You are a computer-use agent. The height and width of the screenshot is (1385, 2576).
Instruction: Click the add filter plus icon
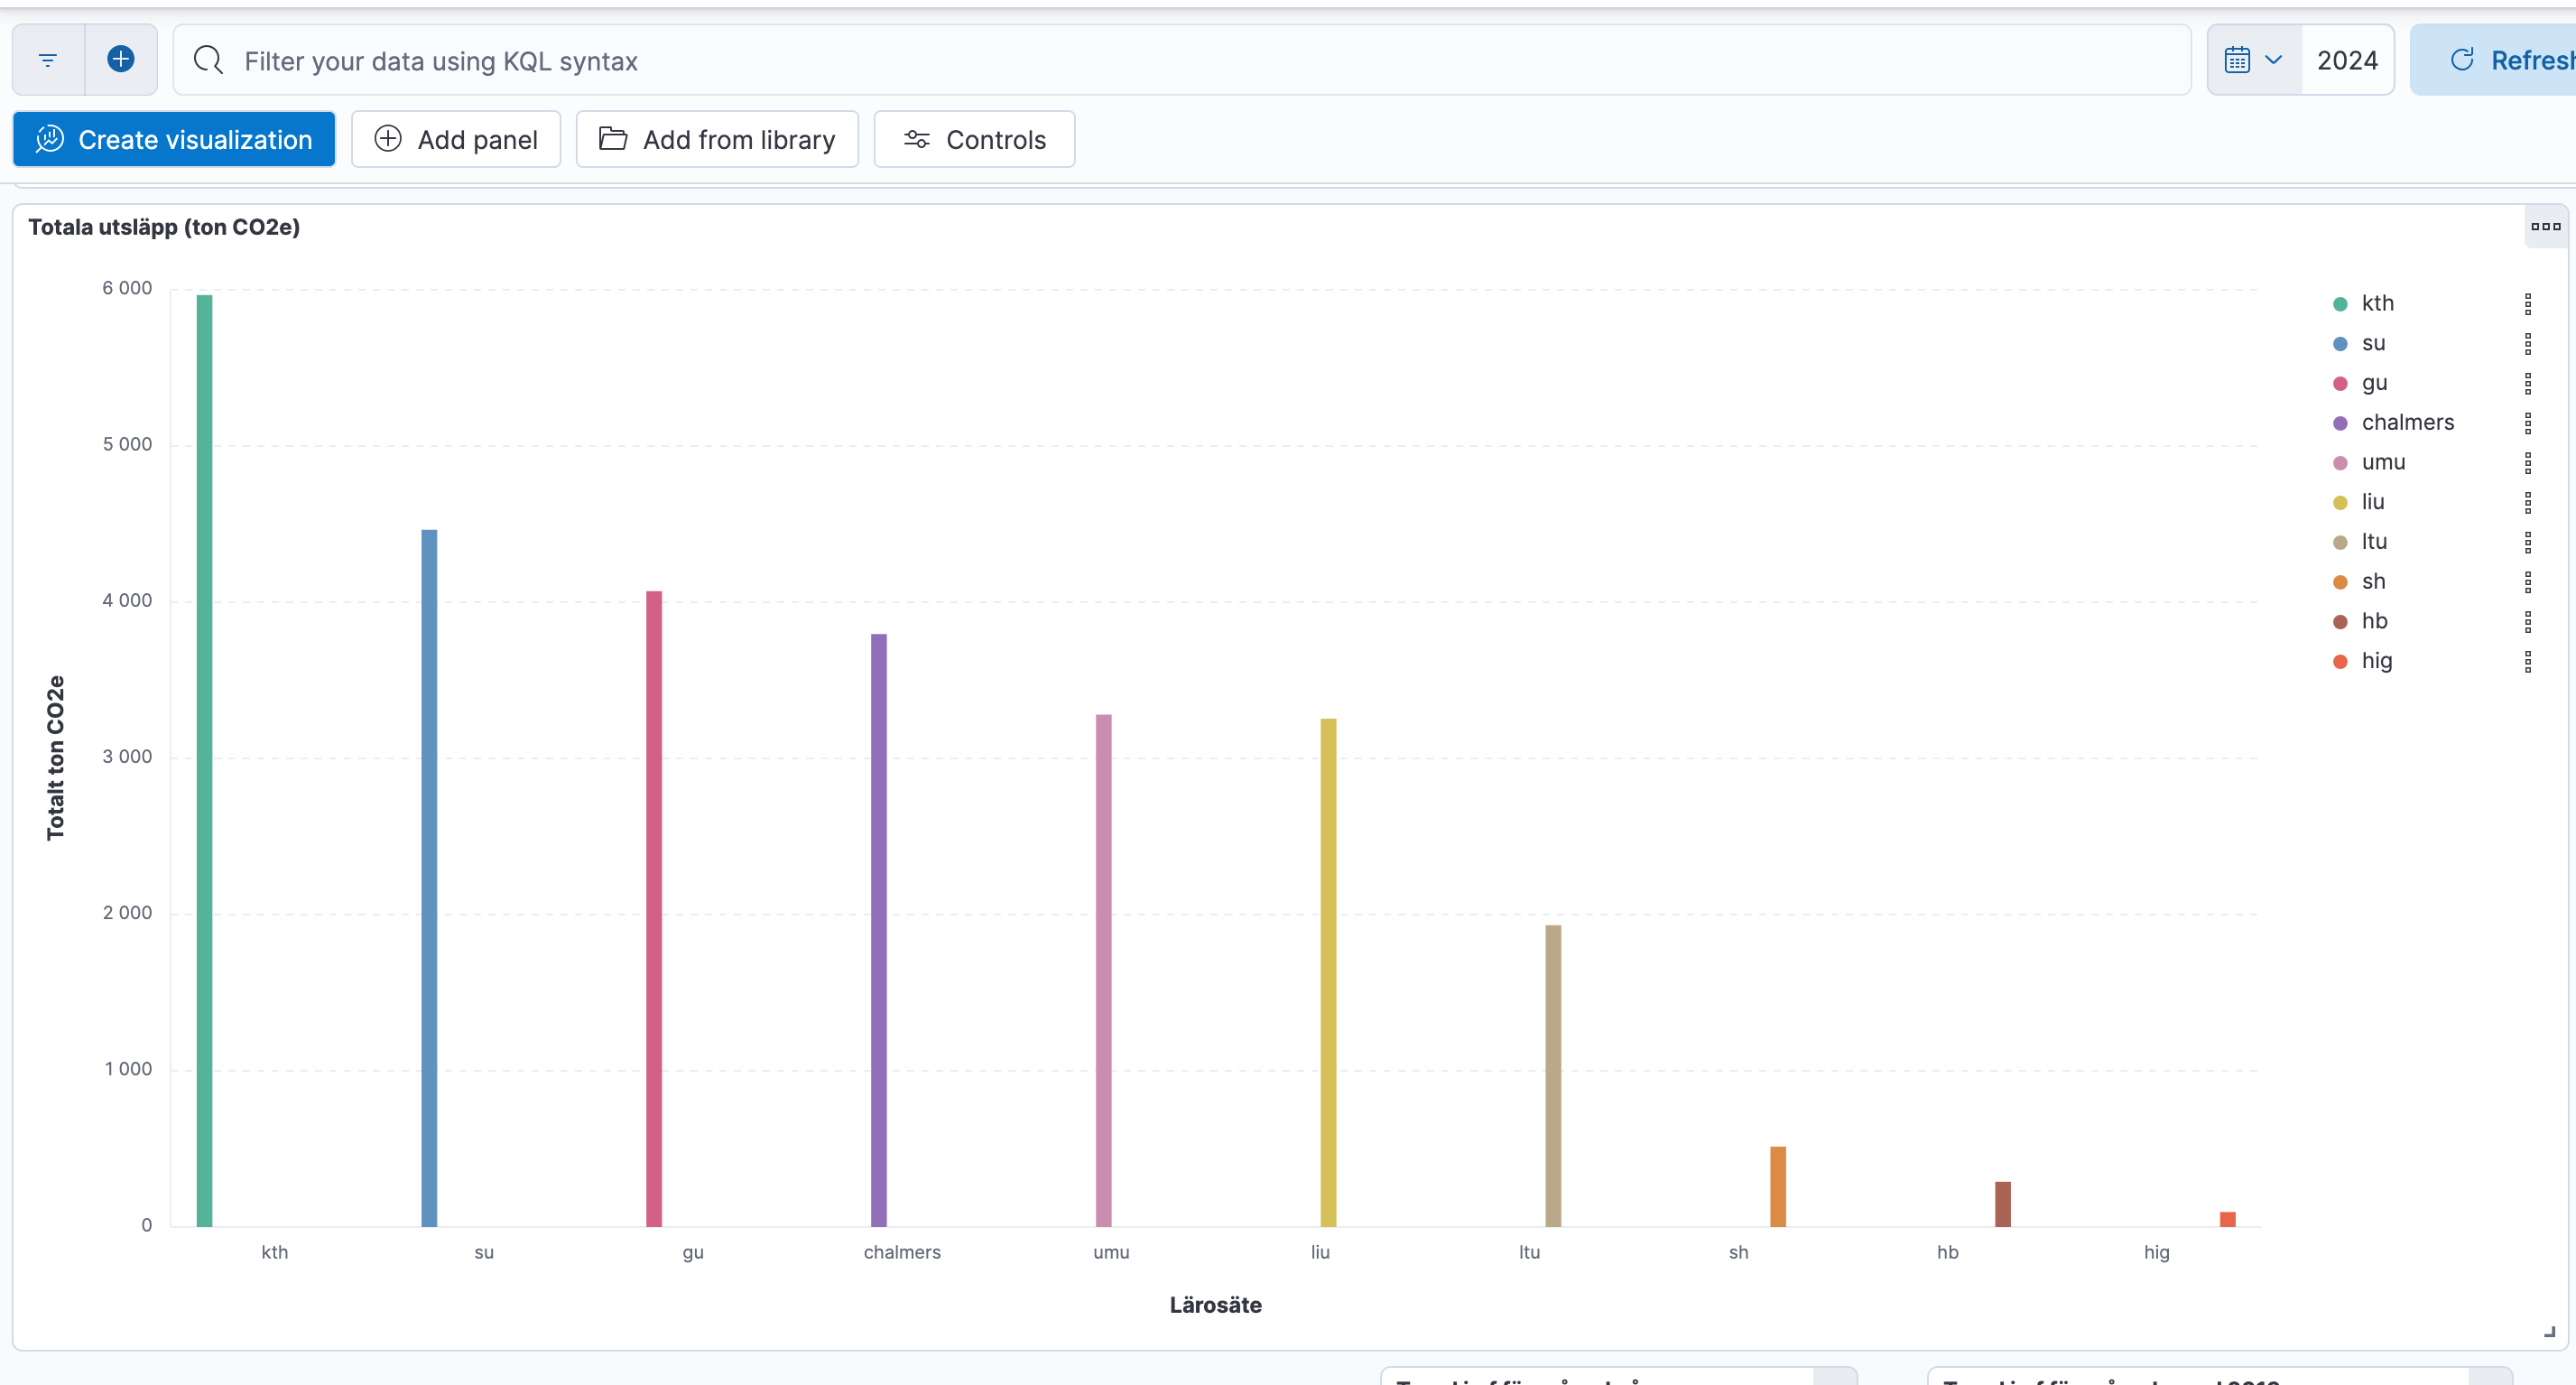tap(121, 59)
